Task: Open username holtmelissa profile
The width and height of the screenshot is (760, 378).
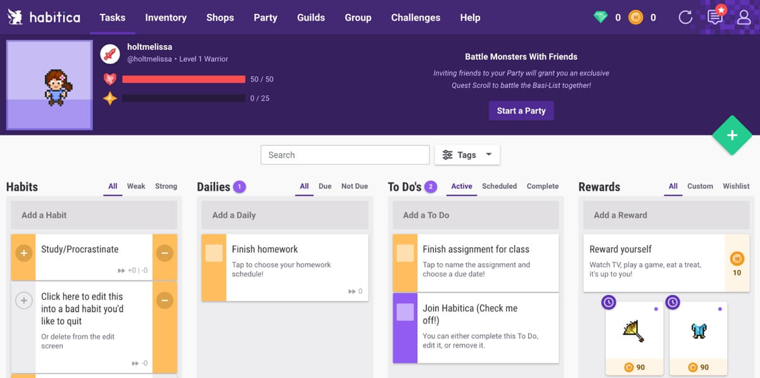Action: (149, 47)
